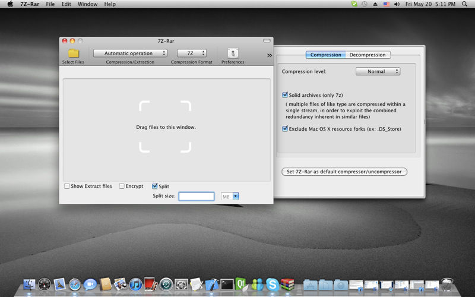
Task: Click the 7Z-Rar books icon in dock
Action: (287, 285)
